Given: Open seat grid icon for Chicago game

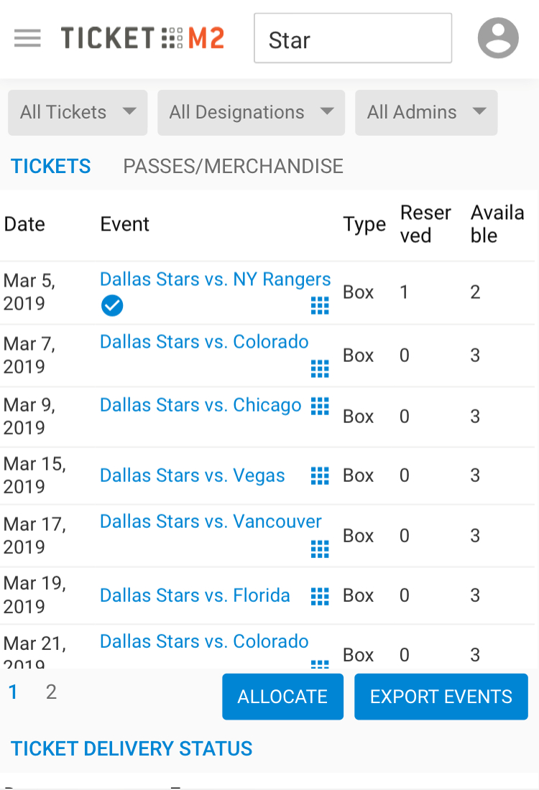Looking at the screenshot, I should coord(320,406).
